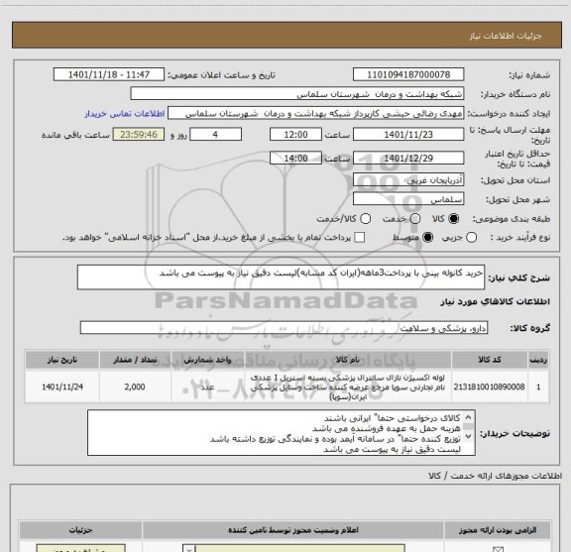Click the delivery province field آذربایجان غربی
Viewport: 571px width, 552px height.
coord(408,180)
